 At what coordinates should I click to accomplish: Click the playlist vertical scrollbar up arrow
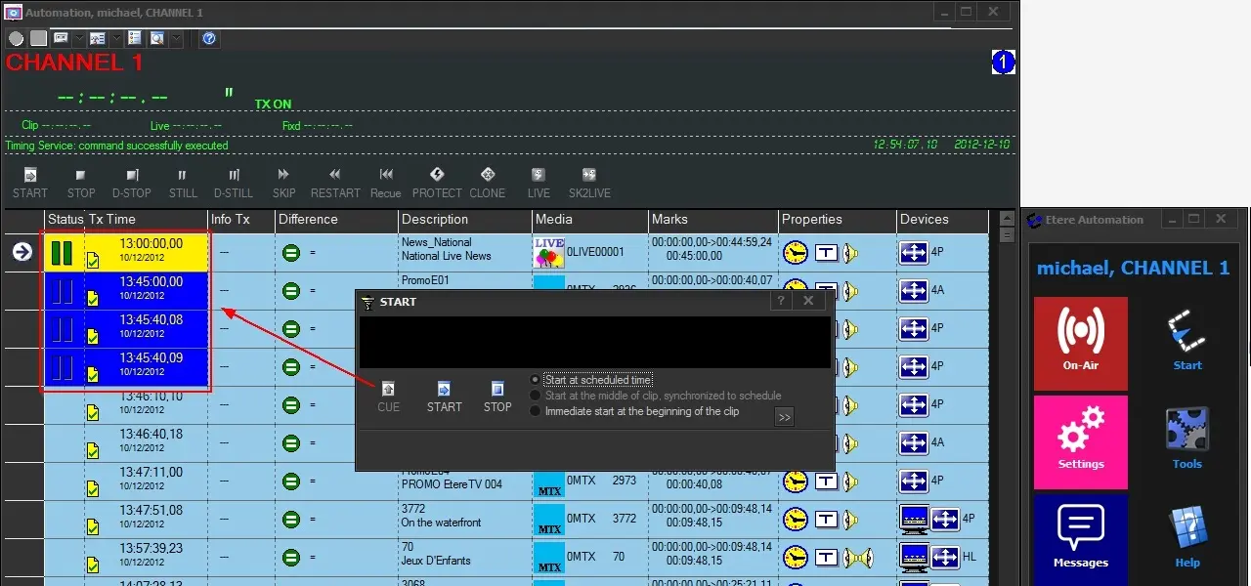pos(1007,219)
